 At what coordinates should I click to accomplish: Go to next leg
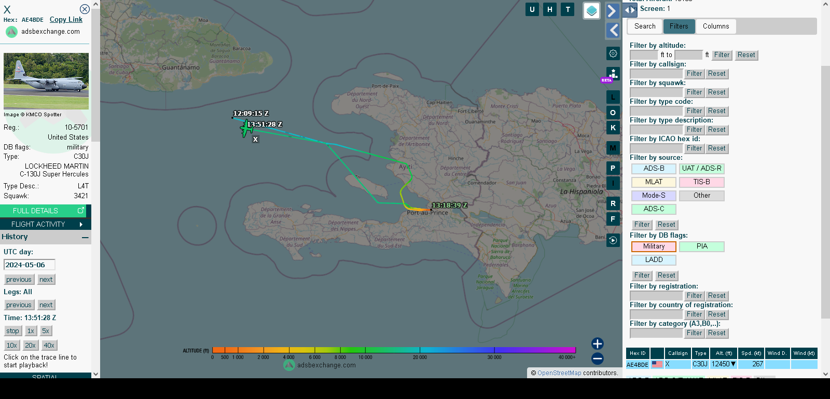pos(46,305)
